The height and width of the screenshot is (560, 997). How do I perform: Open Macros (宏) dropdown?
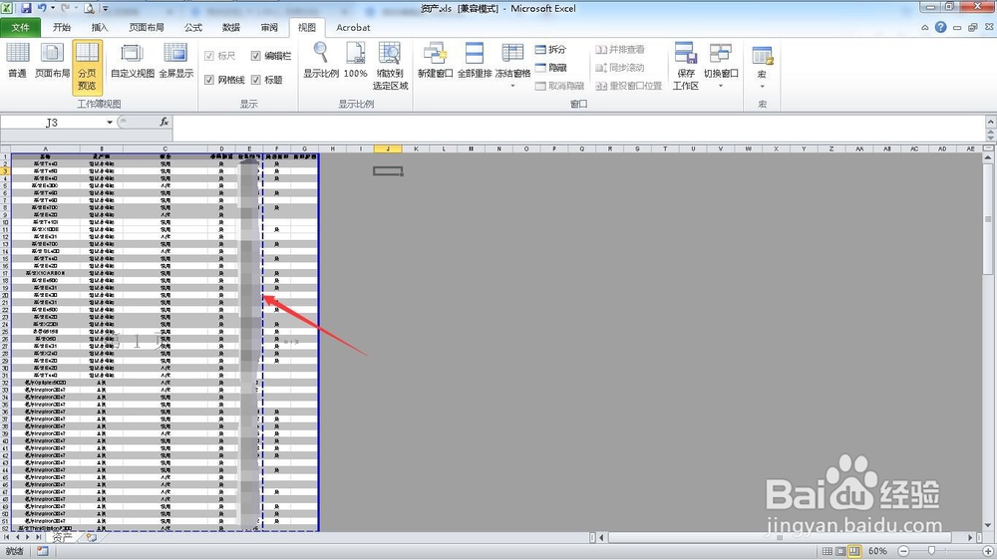[762, 68]
